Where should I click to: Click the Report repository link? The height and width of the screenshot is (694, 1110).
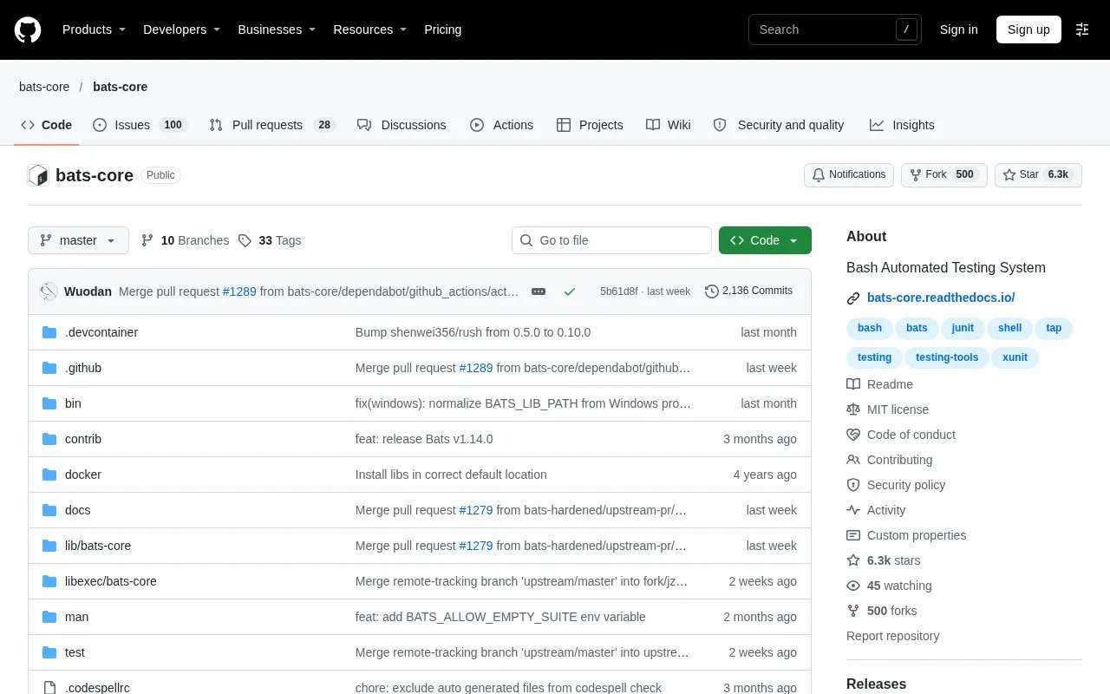click(x=892, y=636)
